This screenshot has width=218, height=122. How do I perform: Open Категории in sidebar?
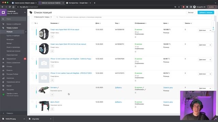point(10,40)
